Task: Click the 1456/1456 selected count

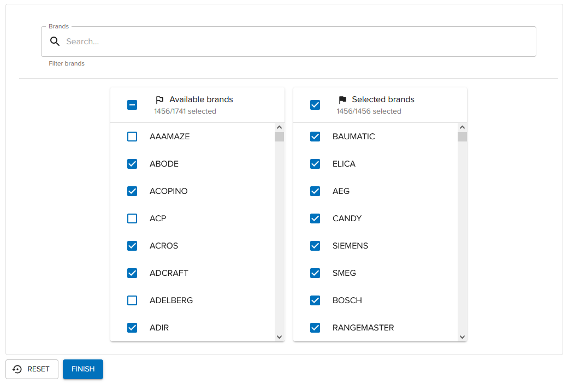Action: tap(369, 111)
